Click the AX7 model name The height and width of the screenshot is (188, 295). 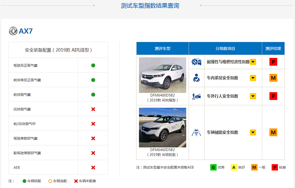[x=26, y=31]
